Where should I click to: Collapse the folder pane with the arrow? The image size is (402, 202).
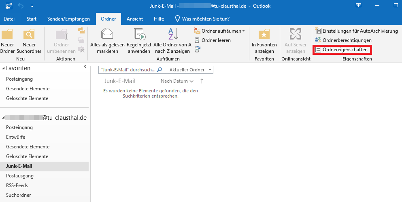85,67
